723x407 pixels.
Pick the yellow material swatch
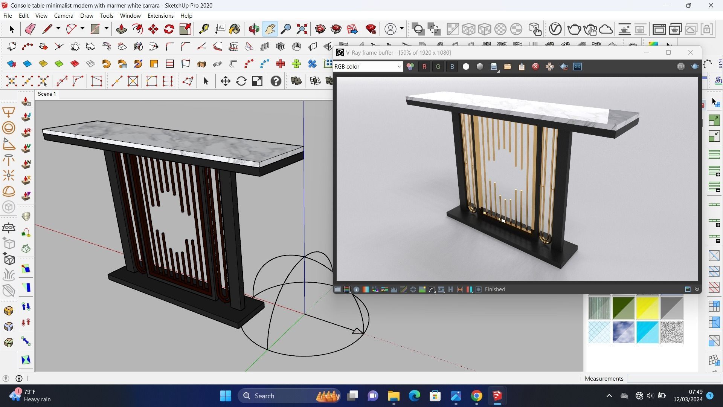647,308
